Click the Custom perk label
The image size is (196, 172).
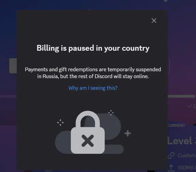[187, 156]
